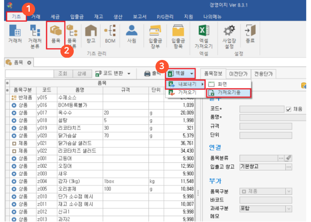
Task: Open 입출금 장부 ledger icon
Action: click(155, 34)
